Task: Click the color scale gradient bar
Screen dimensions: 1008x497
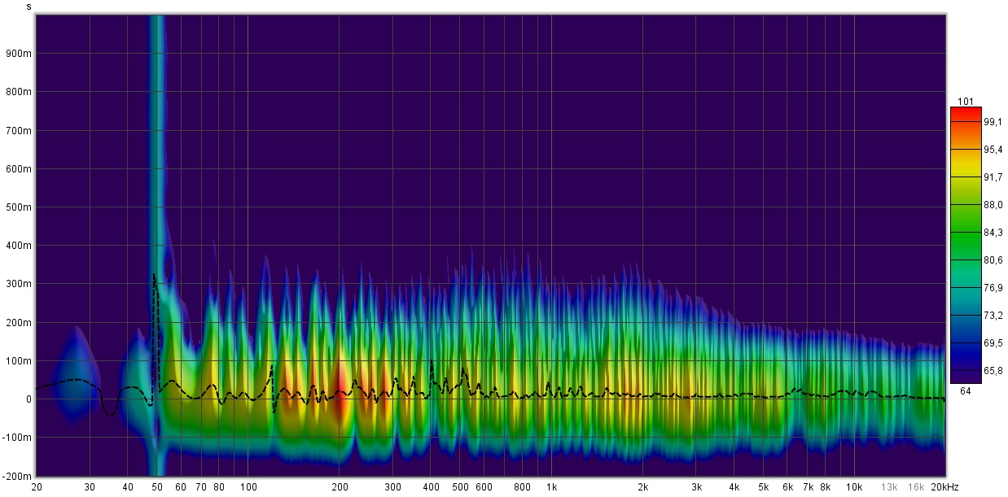Action: pyautogui.click(x=966, y=245)
